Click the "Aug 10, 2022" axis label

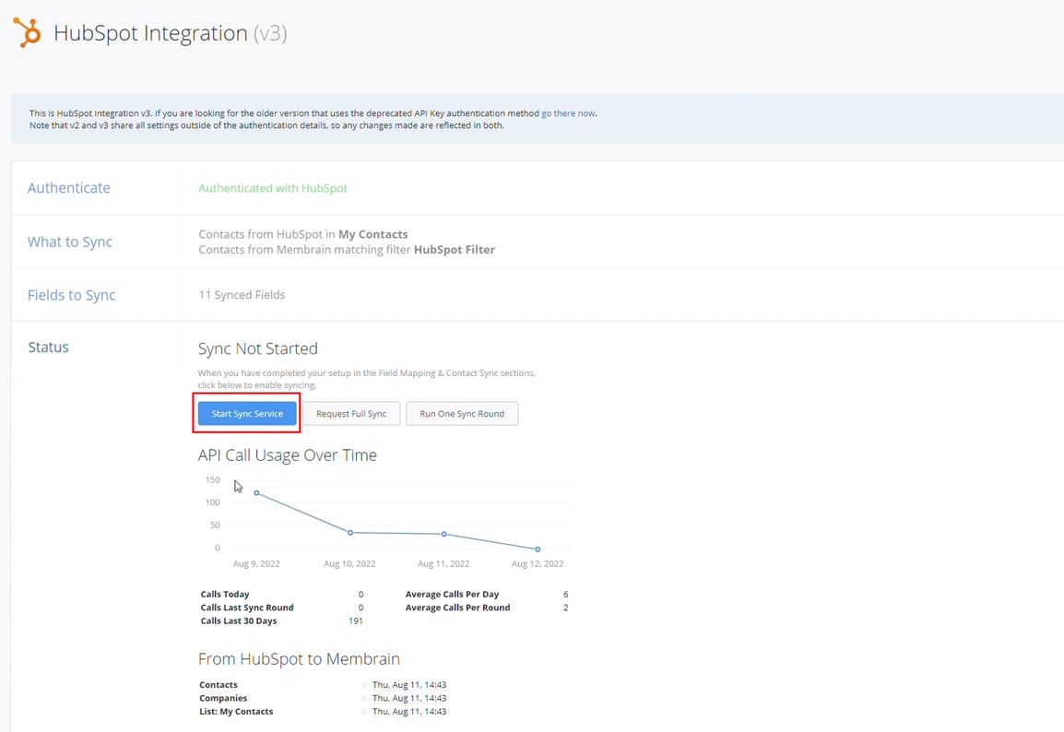349,564
